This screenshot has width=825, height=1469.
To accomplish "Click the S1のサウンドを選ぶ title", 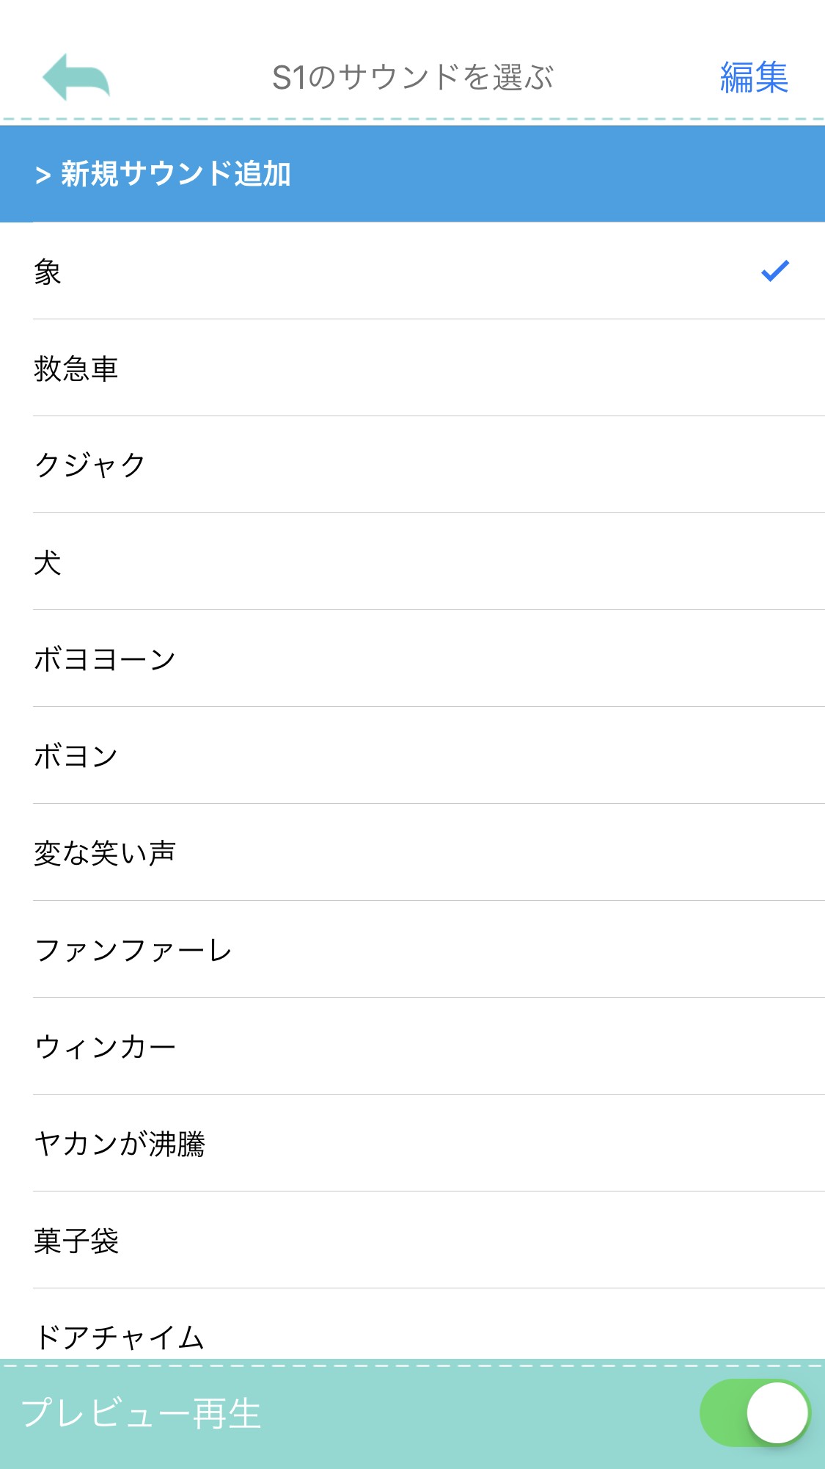I will pyautogui.click(x=412, y=77).
